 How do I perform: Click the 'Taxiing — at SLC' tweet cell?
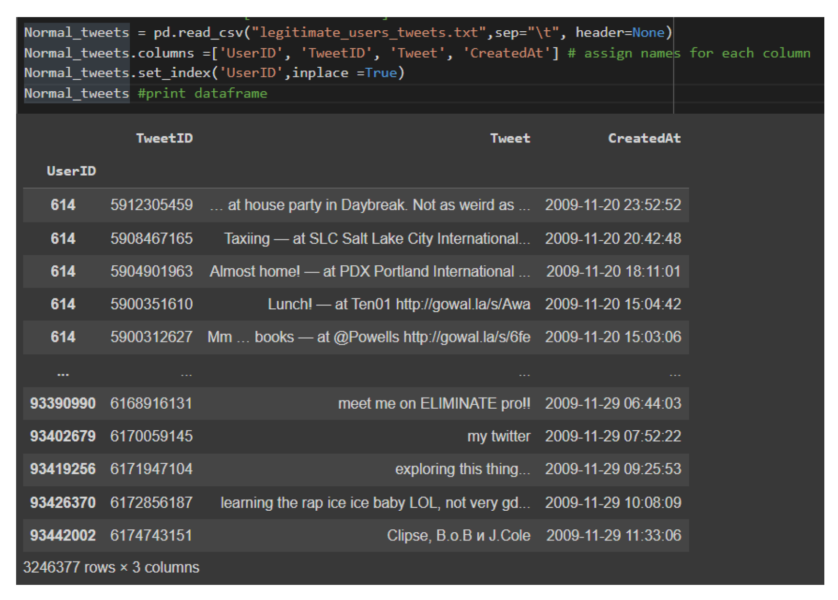(376, 239)
